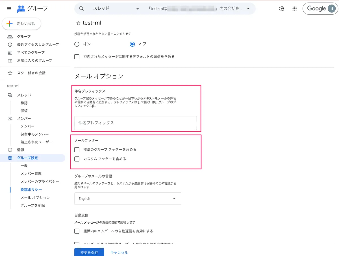339x256 pixels.
Task: Click the Google Groups logo icon
Action: (21, 9)
